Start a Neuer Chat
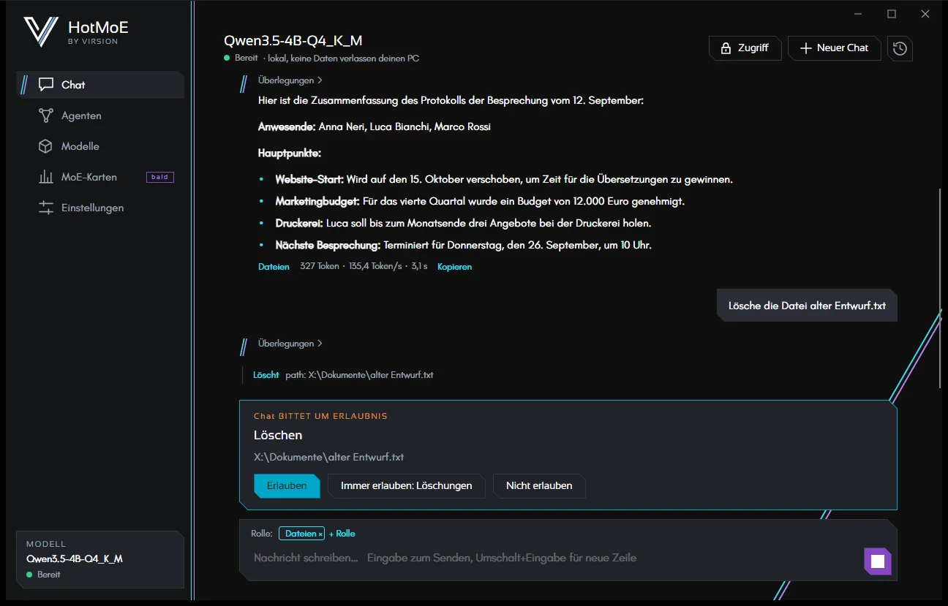Viewport: 948px width, 606px height. [835, 48]
